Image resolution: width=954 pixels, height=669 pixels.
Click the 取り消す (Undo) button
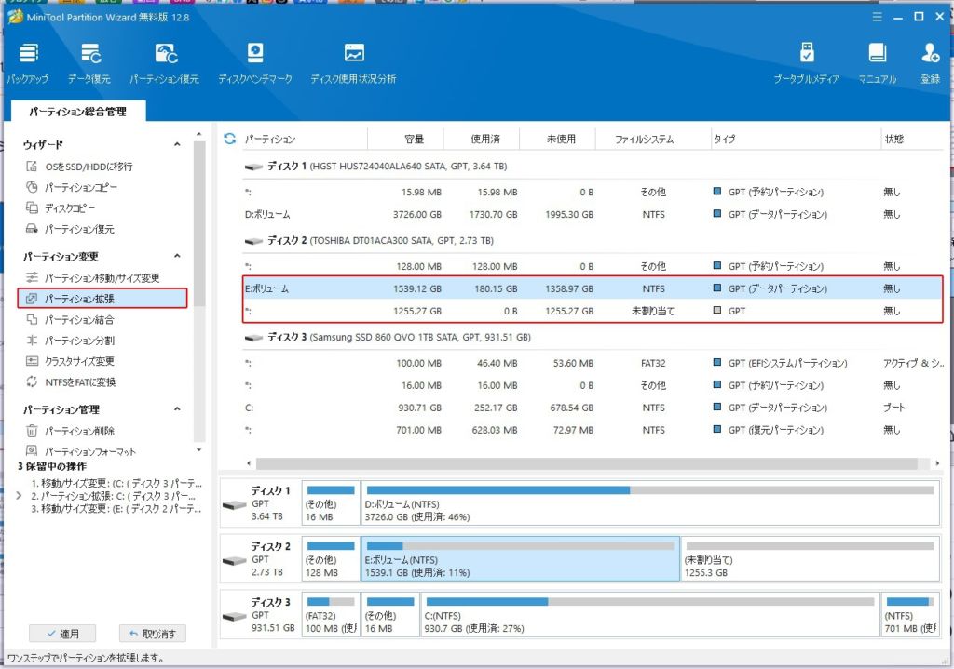coord(153,634)
